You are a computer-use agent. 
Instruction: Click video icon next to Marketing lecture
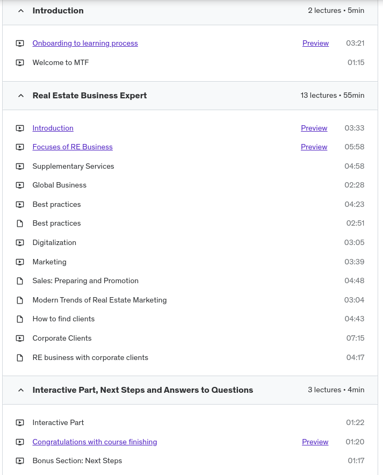pos(20,262)
